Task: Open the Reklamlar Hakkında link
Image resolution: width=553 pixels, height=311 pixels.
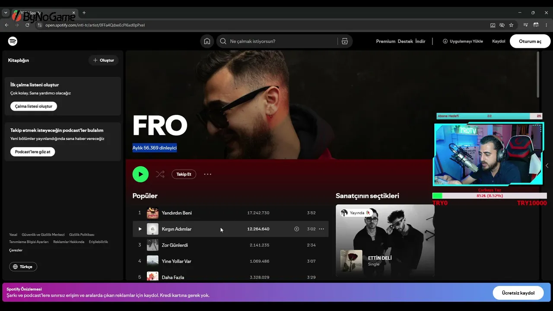Action: 69,242
